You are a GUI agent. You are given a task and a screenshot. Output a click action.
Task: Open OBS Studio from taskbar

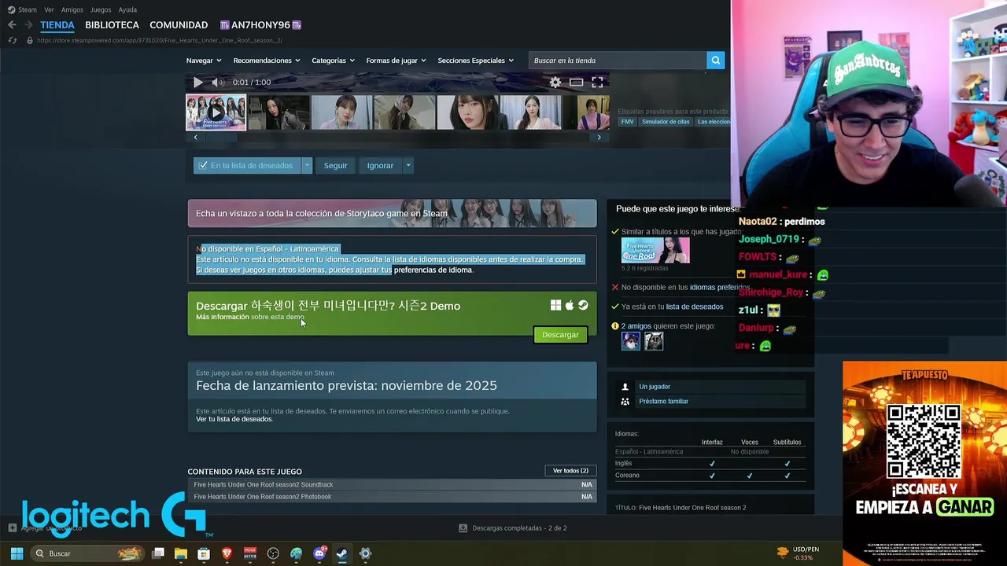[273, 553]
